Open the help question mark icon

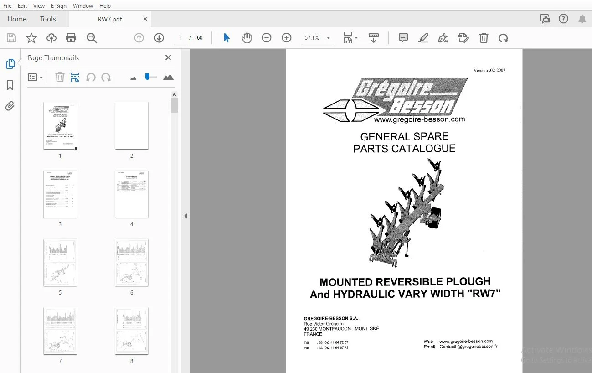pyautogui.click(x=564, y=19)
